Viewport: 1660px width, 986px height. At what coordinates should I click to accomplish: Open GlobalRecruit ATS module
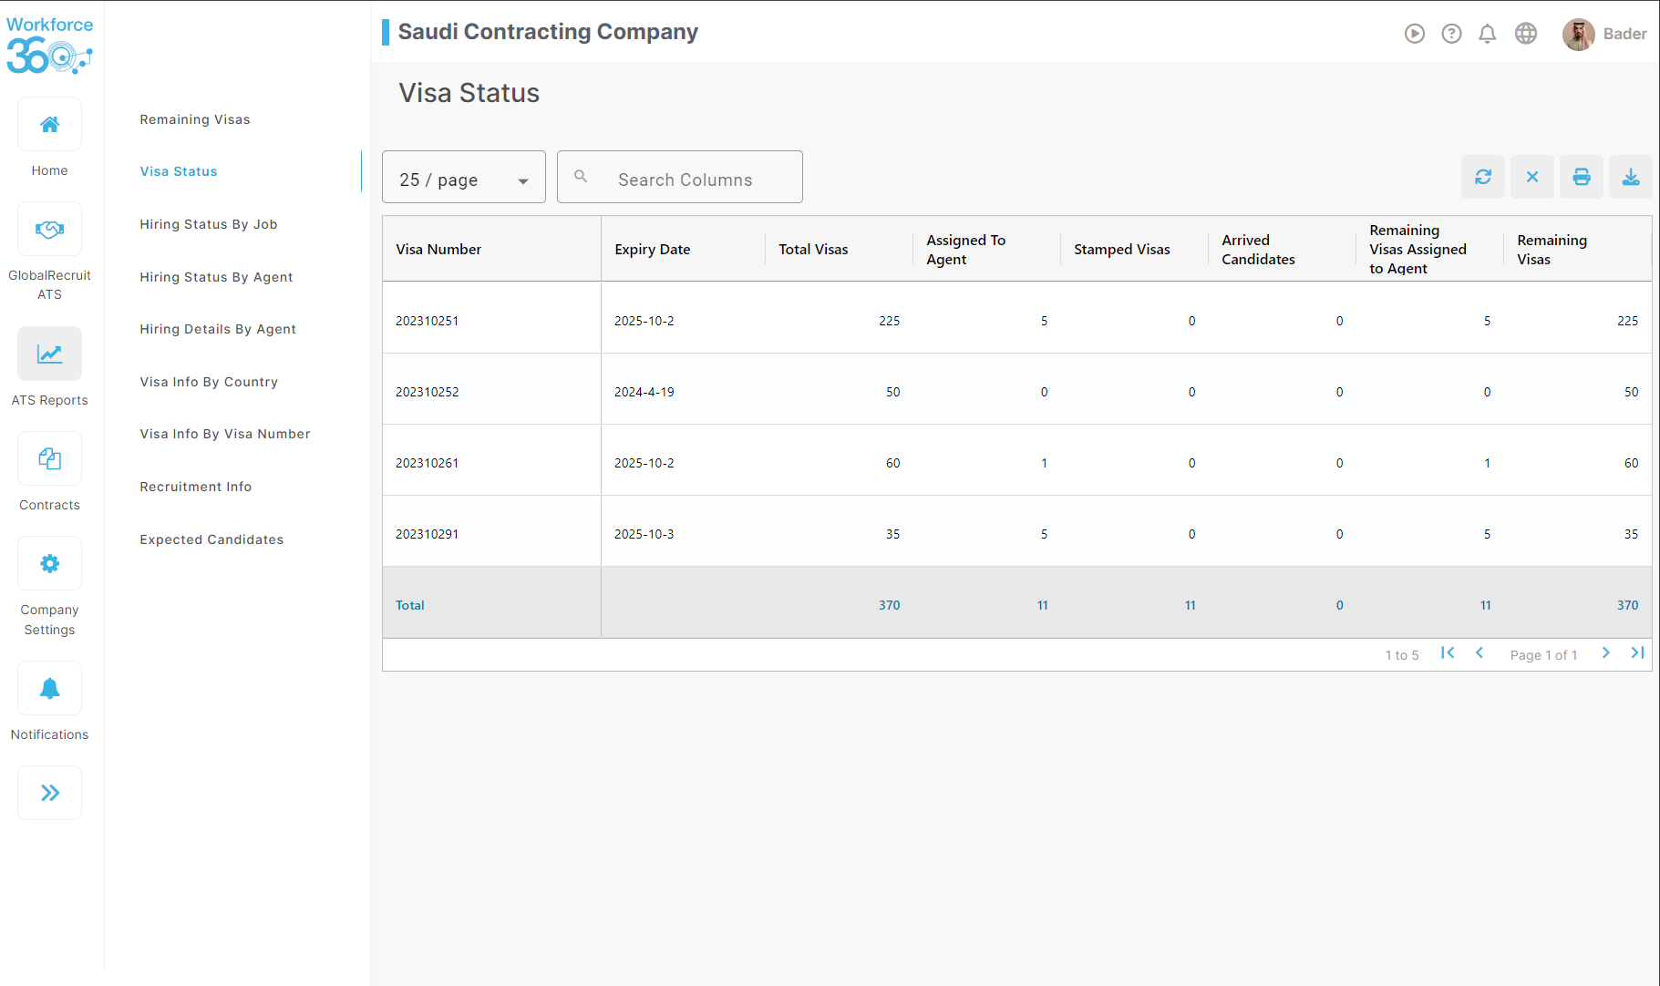(49, 246)
